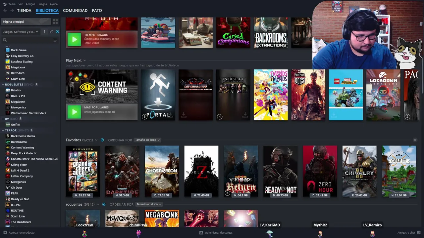
Task: Select Portal cover in Play Next
Action: [158, 95]
